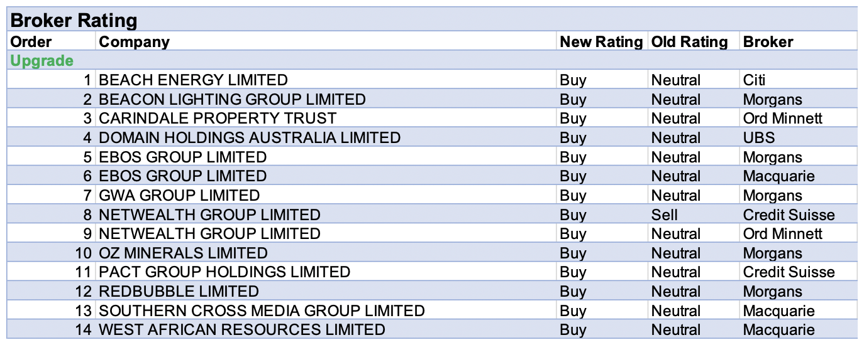
Task: Click the BEACON LIGHTING GROUP LIMITED cell
Action: 232,100
